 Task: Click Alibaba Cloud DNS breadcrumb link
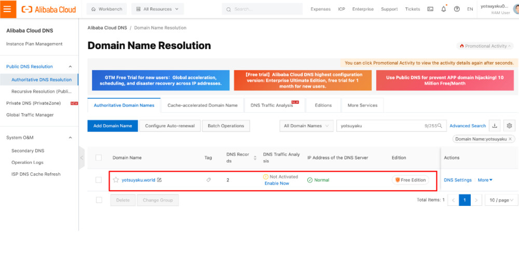click(107, 28)
